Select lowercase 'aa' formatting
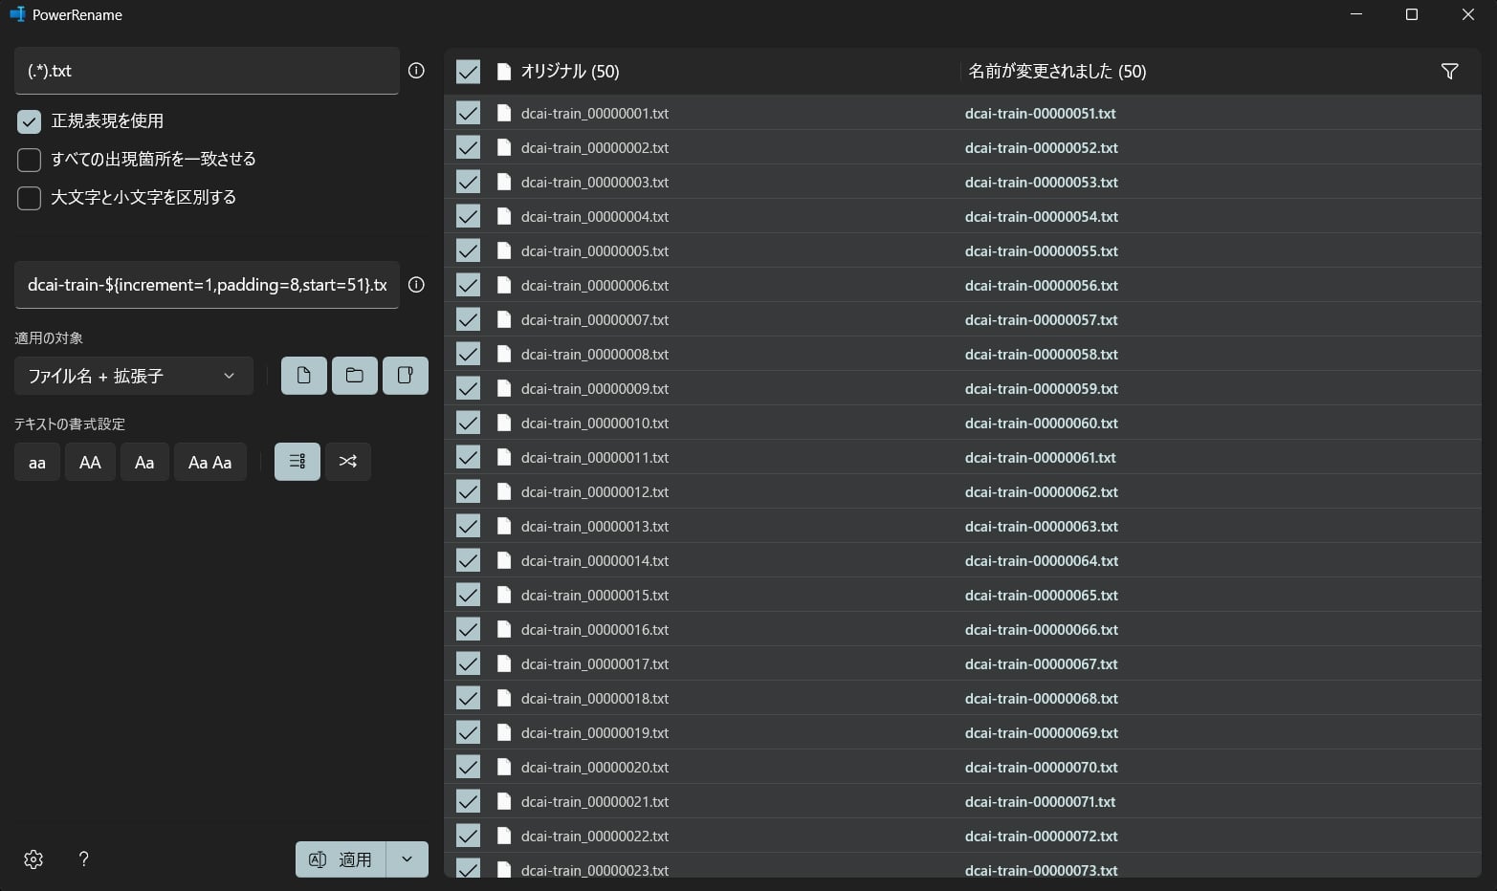1497x891 pixels. 37,462
